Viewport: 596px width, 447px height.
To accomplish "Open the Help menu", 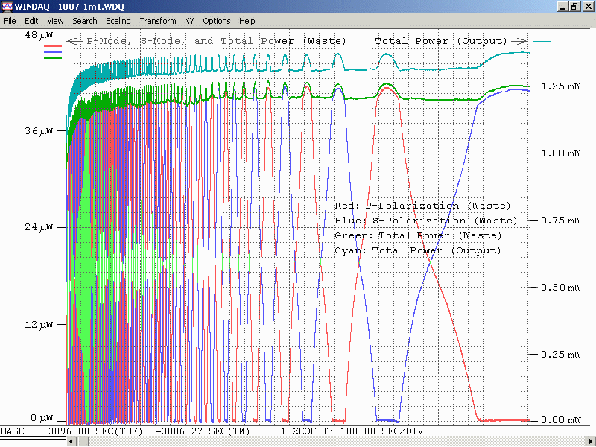I will point(247,21).
